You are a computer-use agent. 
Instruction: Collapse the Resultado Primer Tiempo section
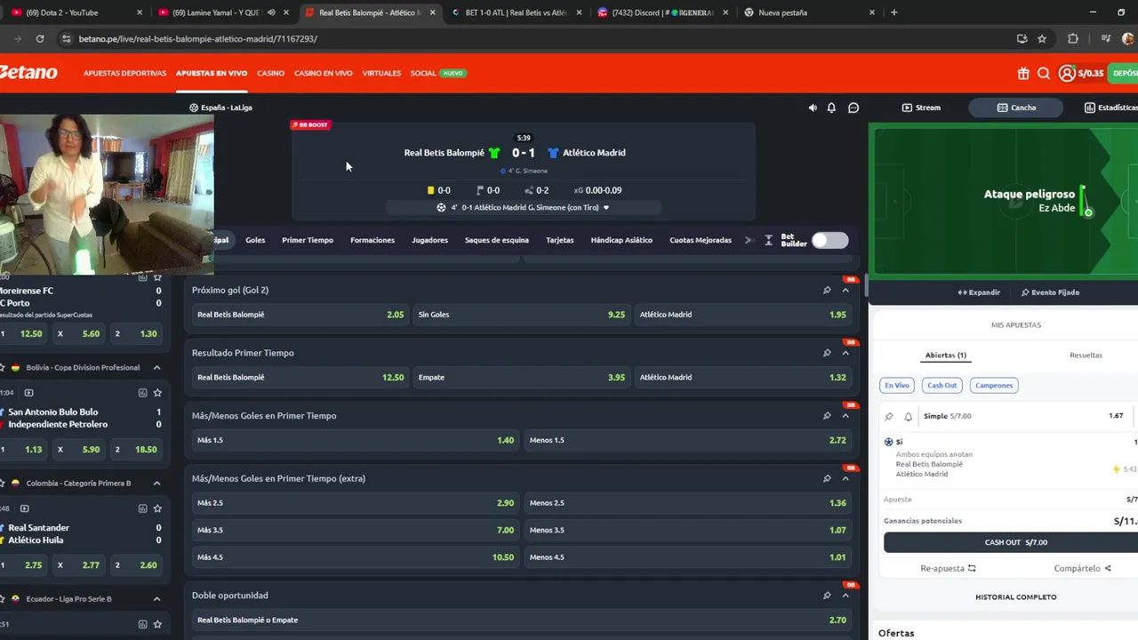845,353
